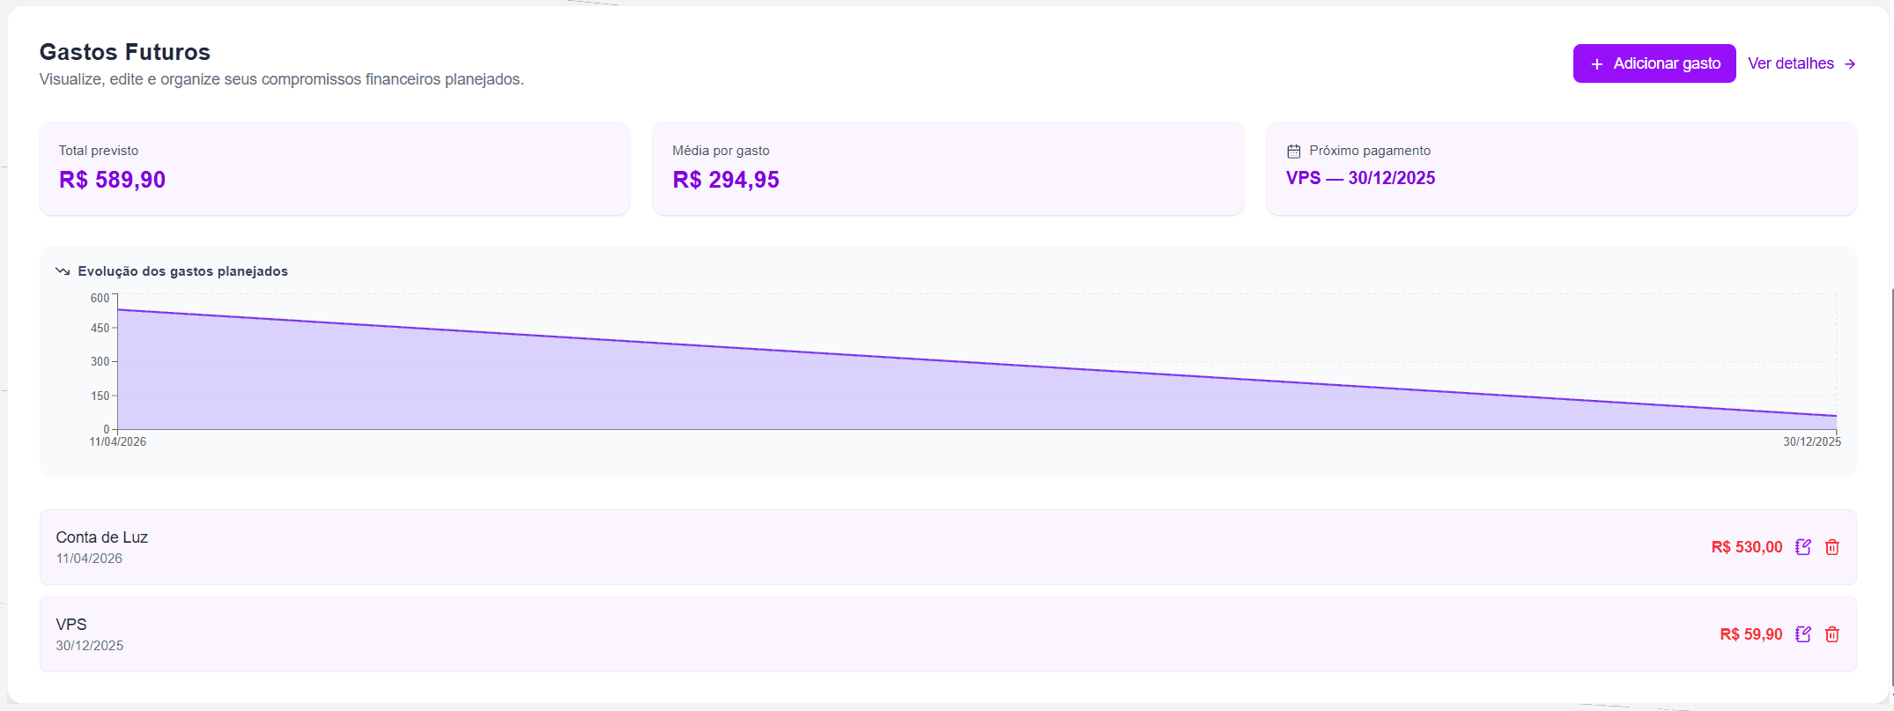Select the Conta de Luz expense name
This screenshot has height=711, width=1894.
click(x=102, y=537)
